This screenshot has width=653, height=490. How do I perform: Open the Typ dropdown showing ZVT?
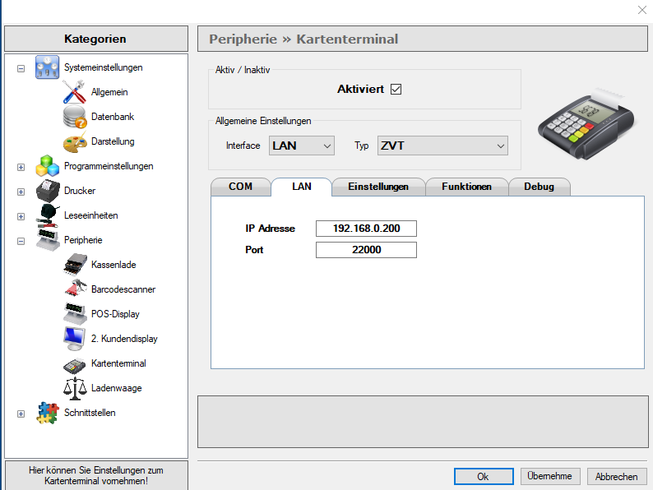[x=442, y=146]
